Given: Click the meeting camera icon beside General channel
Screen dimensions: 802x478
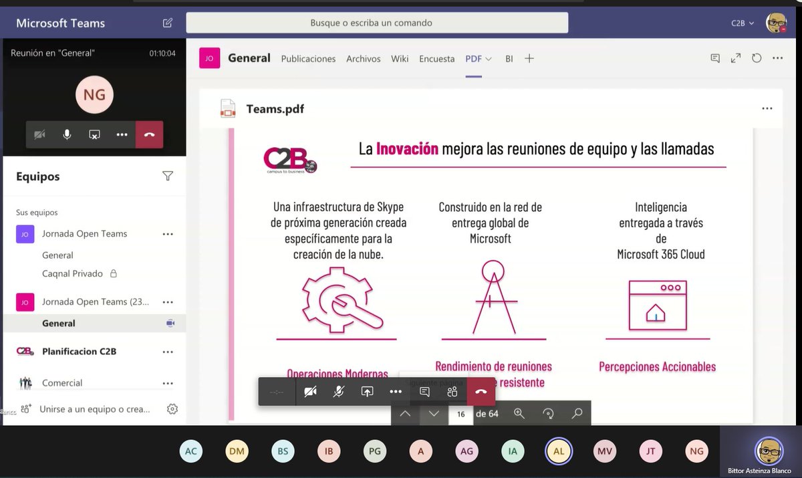Looking at the screenshot, I should (170, 324).
